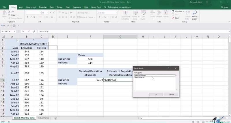Add a new sheet with plus icon
This screenshot has width=231, height=123.
coord(56,118)
